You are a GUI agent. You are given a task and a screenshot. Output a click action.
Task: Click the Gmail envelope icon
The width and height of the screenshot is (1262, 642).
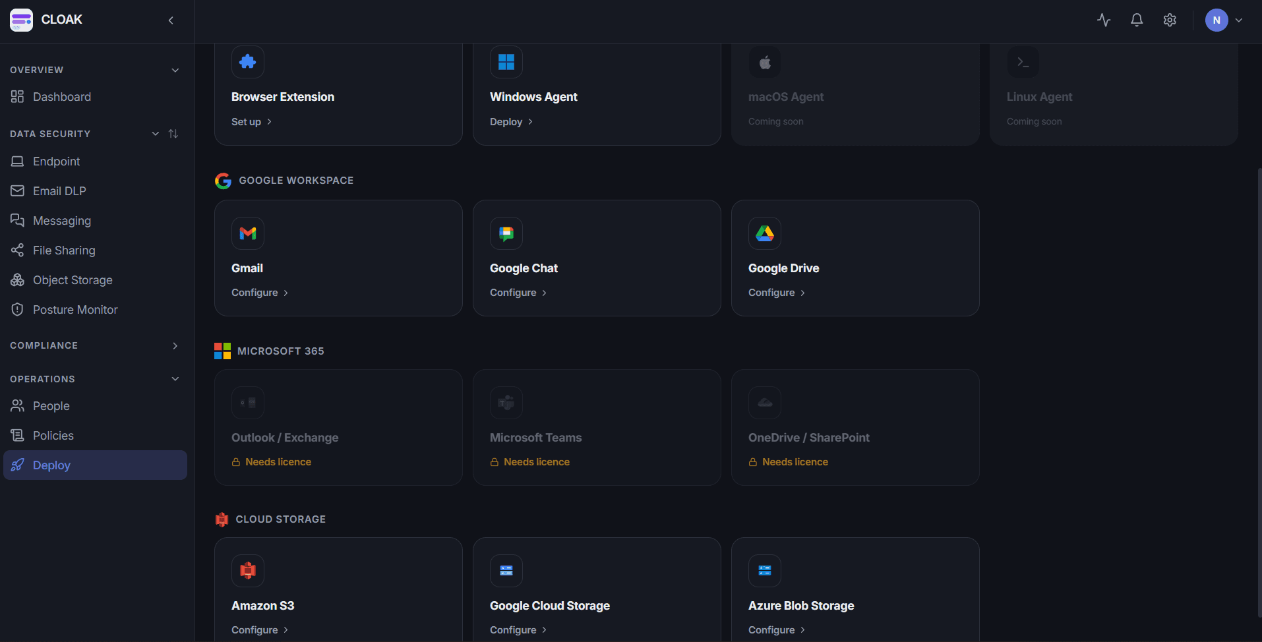248,233
